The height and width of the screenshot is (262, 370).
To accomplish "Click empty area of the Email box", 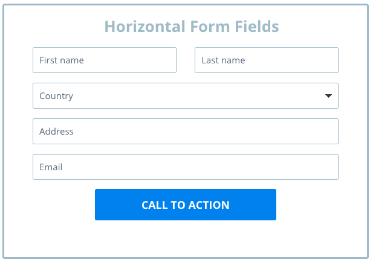I will click(230, 167).
